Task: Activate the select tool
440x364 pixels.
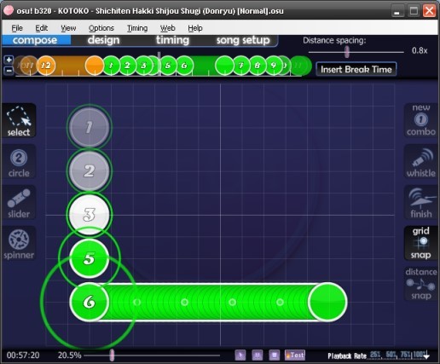Action: (x=19, y=121)
